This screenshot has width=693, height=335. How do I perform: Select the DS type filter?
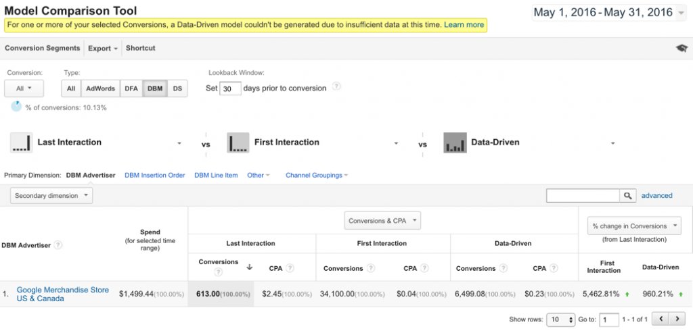[177, 88]
